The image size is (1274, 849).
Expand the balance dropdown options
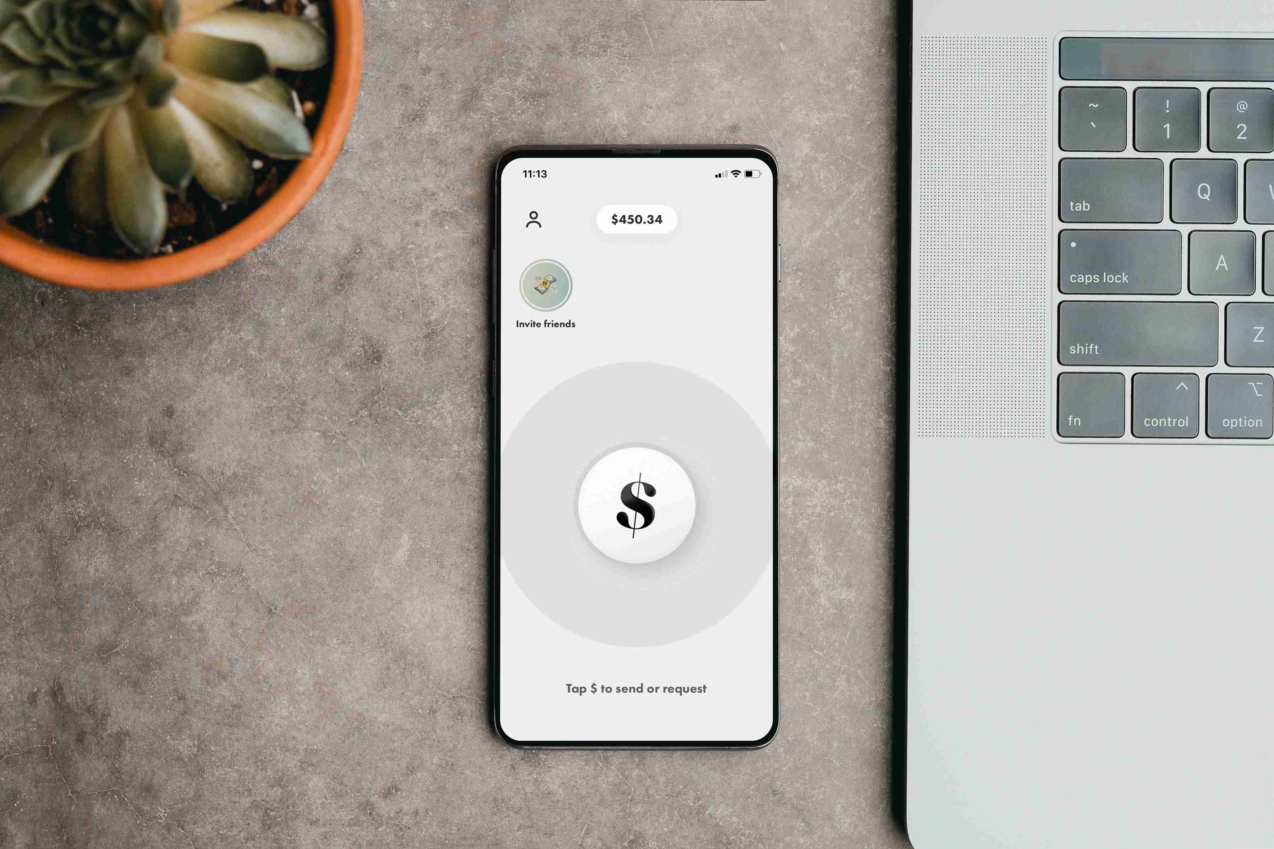635,219
